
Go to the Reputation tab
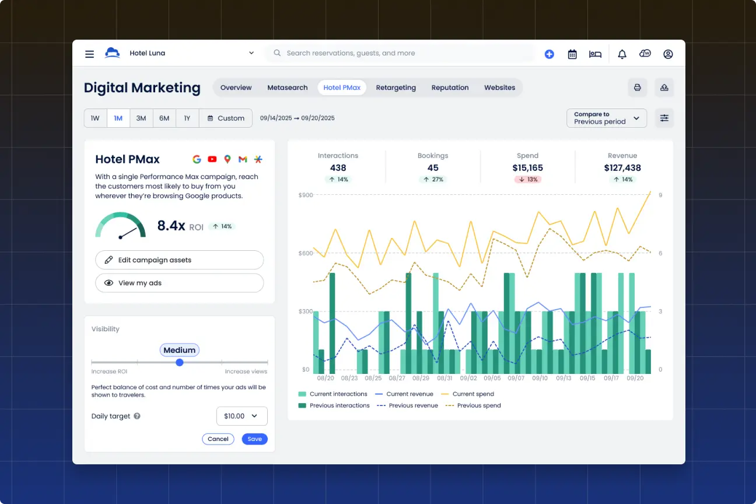click(x=450, y=87)
